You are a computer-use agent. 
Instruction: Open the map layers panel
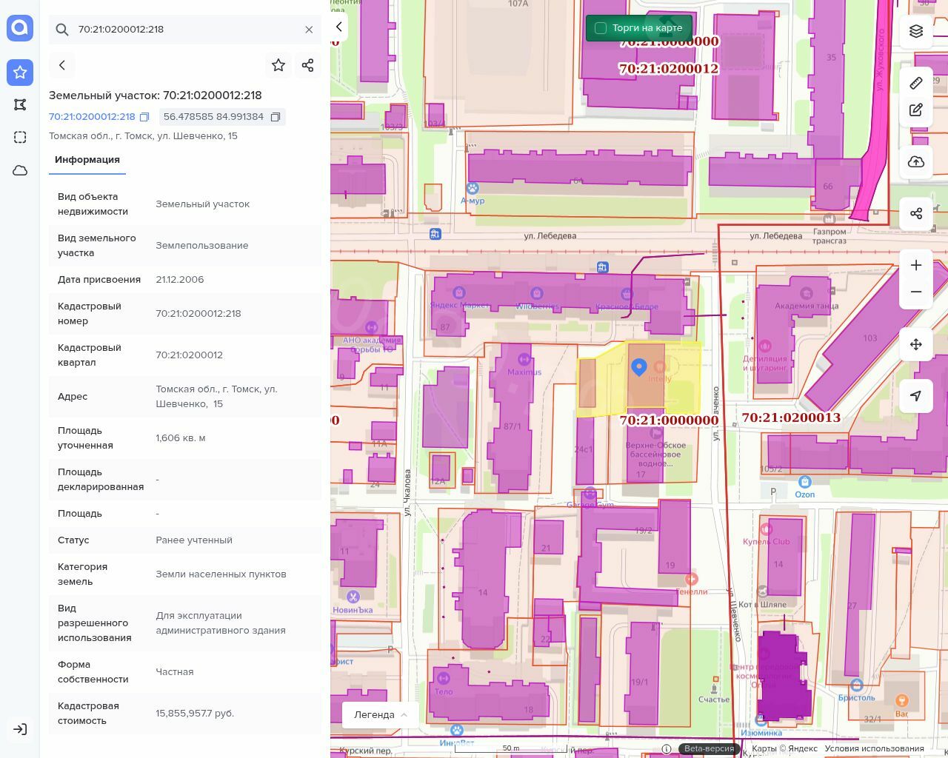click(916, 31)
